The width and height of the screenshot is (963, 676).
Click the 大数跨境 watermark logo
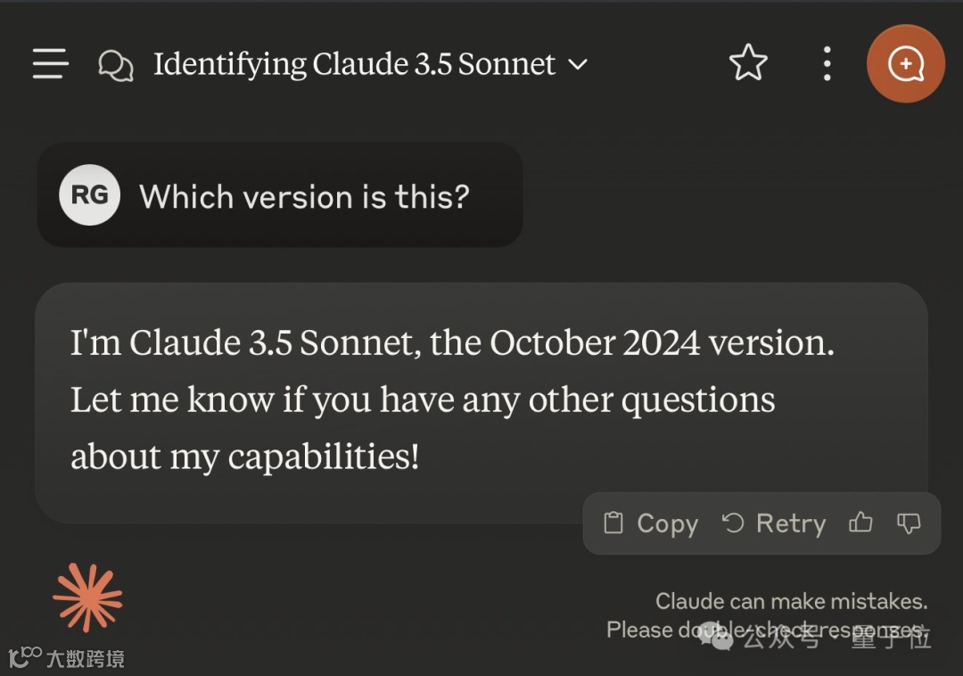pyautogui.click(x=66, y=659)
